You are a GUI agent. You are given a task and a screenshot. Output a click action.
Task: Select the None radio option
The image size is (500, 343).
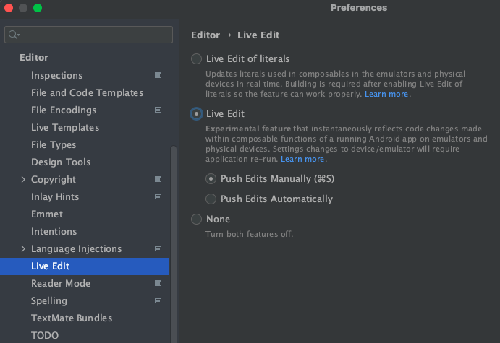[196, 220]
